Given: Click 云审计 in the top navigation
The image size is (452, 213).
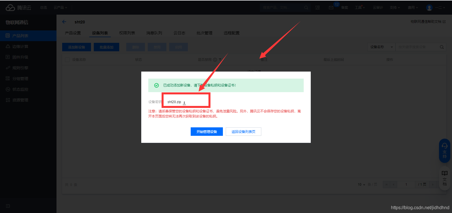Looking at the screenshot, I should coord(378,8).
